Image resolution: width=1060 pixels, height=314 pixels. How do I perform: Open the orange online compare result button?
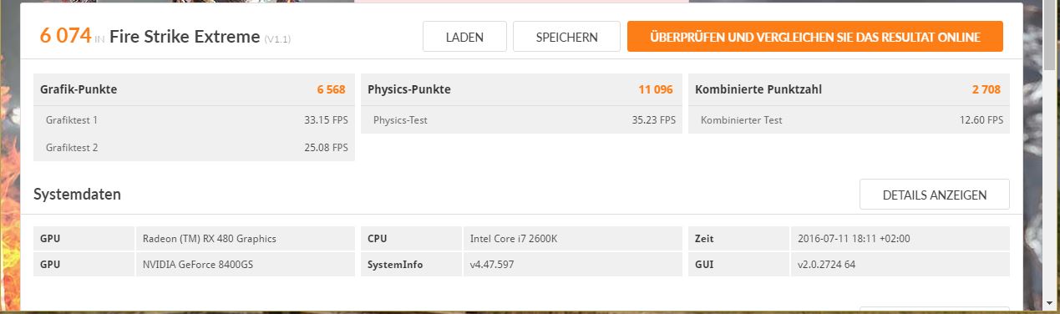(x=814, y=37)
